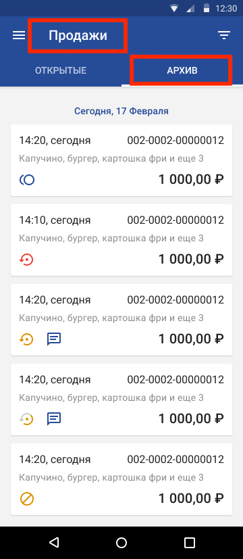
Task: Open the filter icon in header
Action: 224,35
